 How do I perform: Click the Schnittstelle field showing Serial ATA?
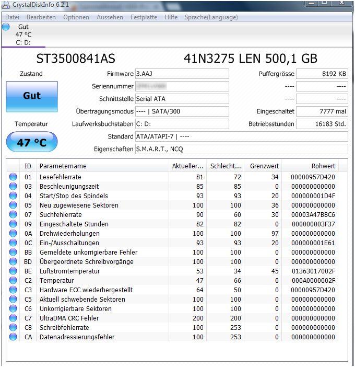(182, 99)
